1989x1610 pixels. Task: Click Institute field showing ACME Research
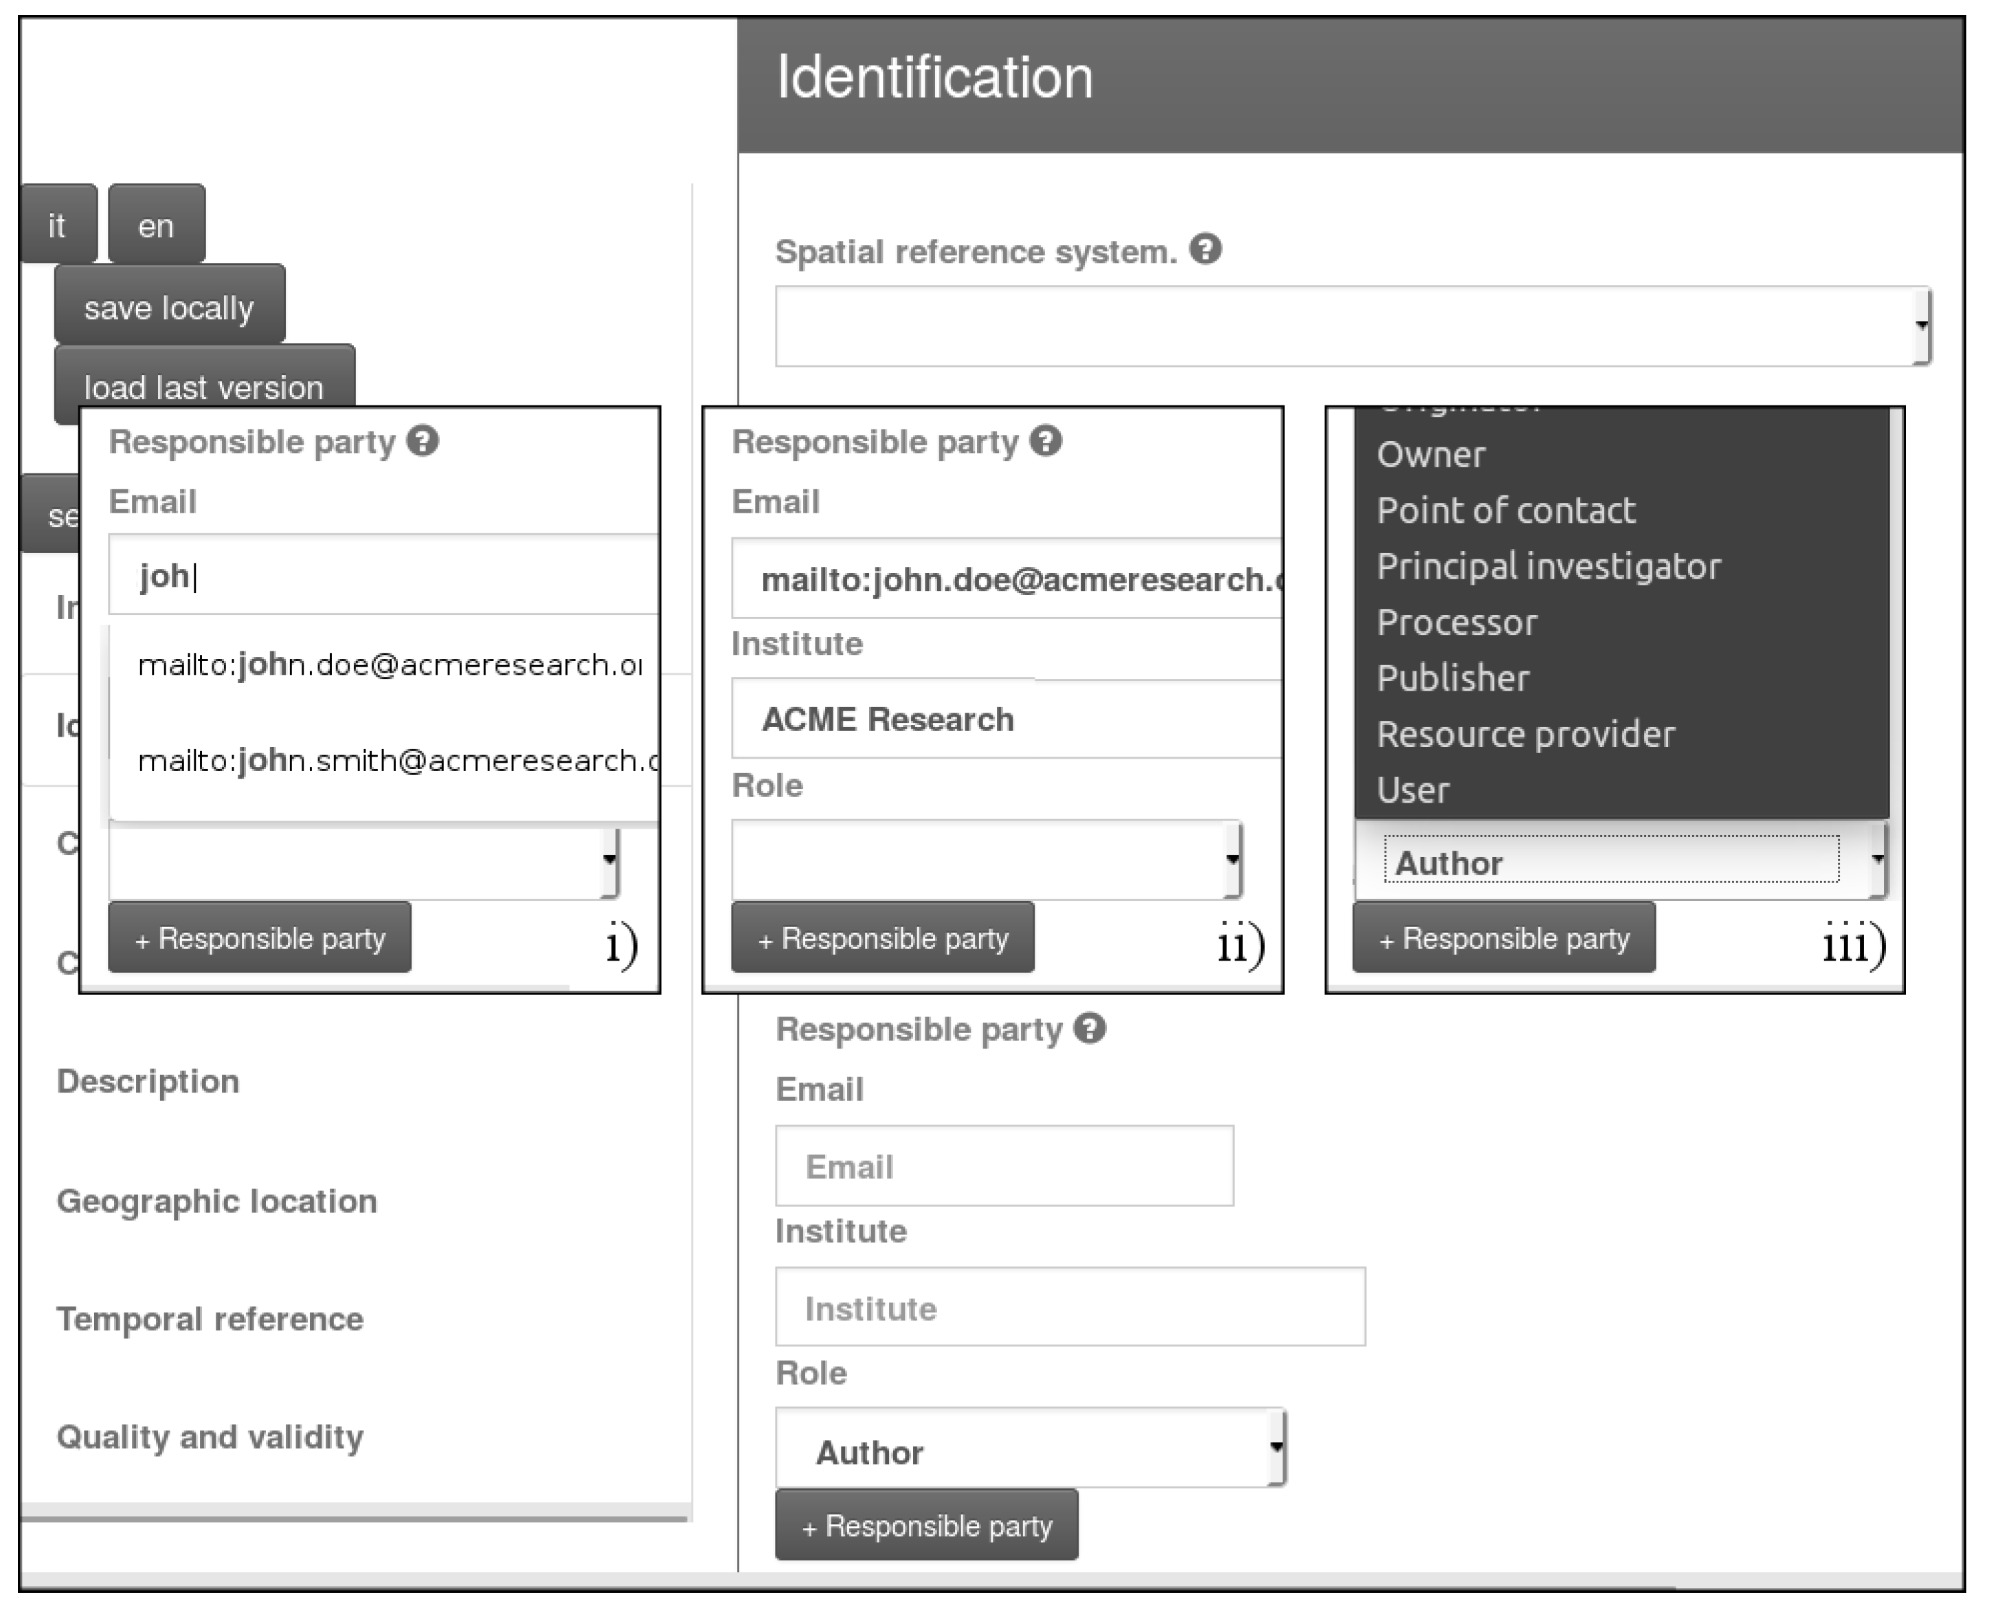1007,719
